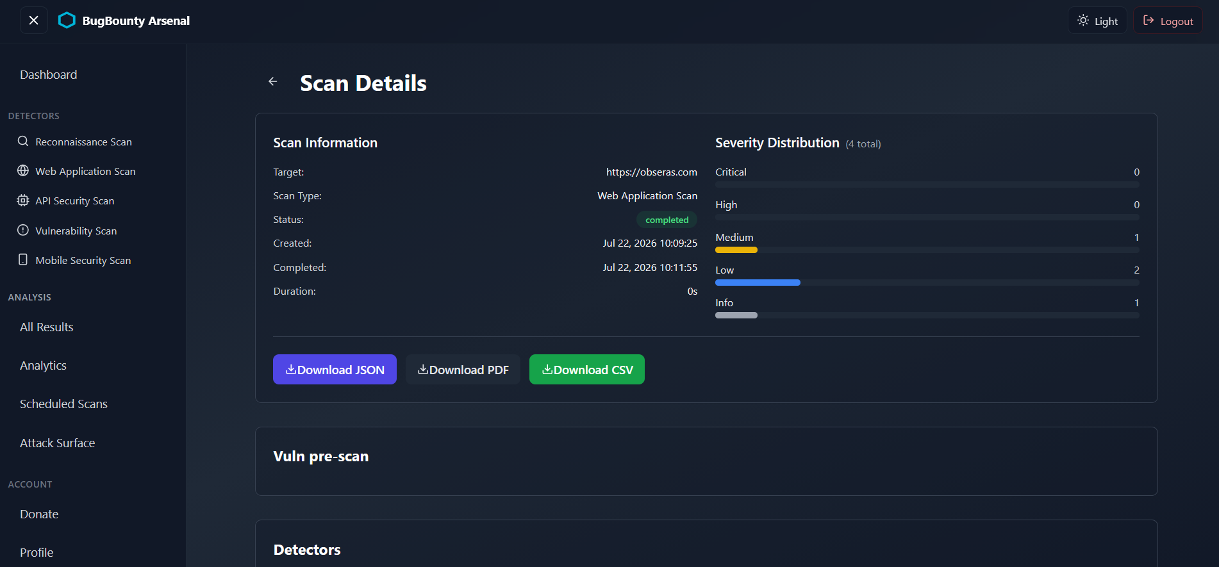Viewport: 1219px width, 567px height.
Task: Click the download icon on Download CSV
Action: [x=547, y=369]
